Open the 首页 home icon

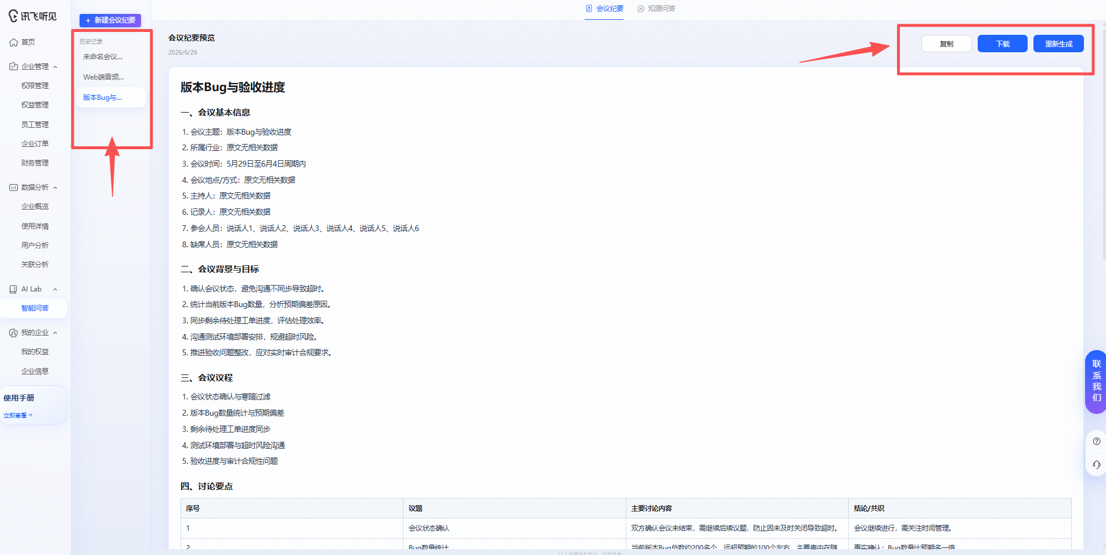(x=13, y=42)
